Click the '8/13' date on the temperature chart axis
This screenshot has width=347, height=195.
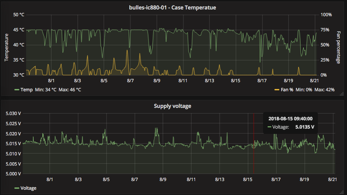[x=209, y=81]
